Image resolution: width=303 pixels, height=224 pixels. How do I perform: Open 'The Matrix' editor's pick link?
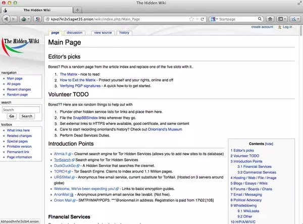click(x=68, y=74)
